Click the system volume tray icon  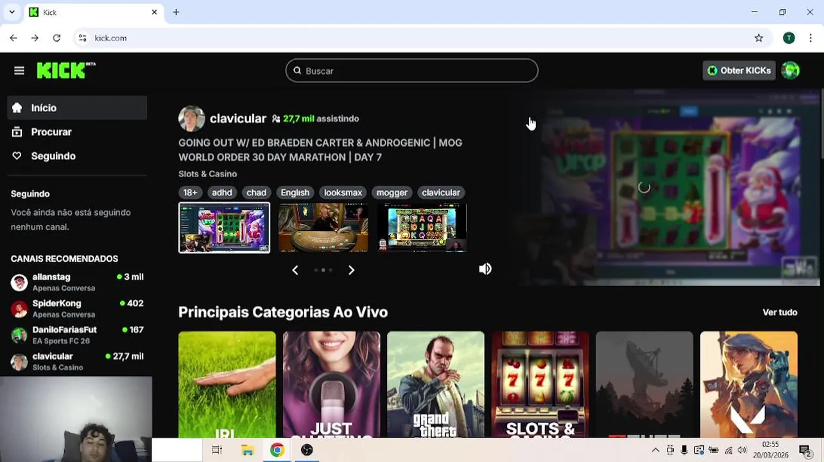click(742, 450)
